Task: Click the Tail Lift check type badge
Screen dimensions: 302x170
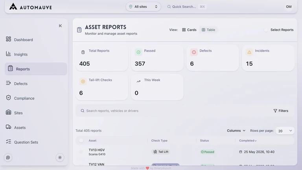Action: coord(161,152)
